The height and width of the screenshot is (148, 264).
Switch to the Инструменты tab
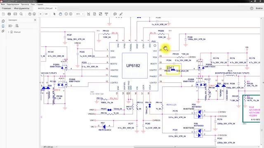point(21,8)
